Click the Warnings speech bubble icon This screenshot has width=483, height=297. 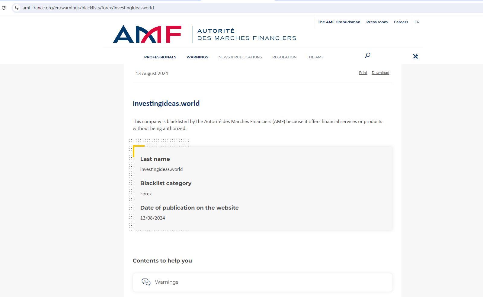(146, 282)
